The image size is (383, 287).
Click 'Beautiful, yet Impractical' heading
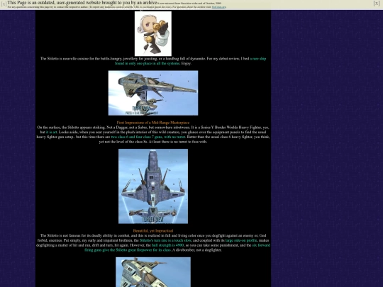[x=153, y=230]
